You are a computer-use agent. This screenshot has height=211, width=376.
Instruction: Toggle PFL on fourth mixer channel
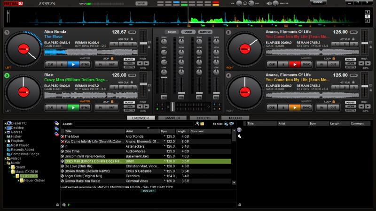point(216,97)
